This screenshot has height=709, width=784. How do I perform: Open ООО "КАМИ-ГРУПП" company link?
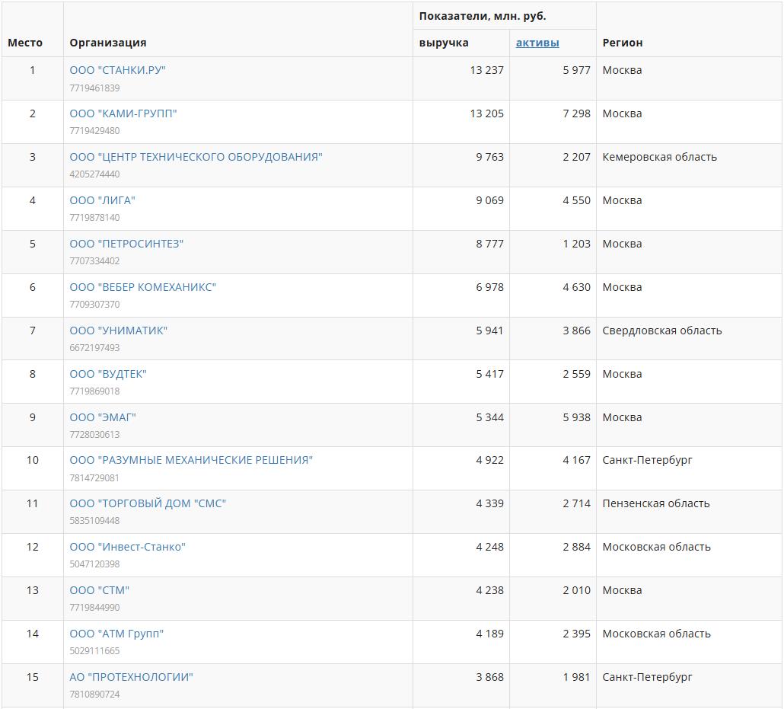123,113
